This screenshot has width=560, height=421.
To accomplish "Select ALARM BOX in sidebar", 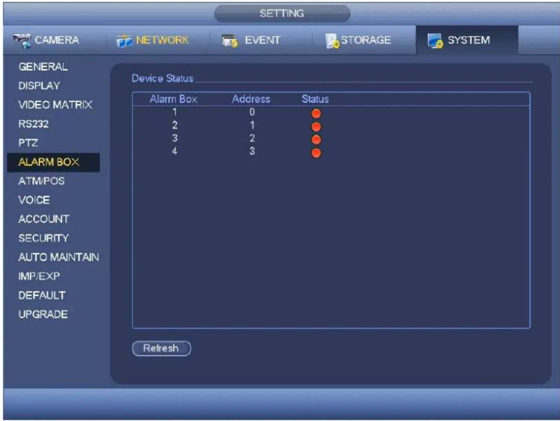I will [53, 162].
